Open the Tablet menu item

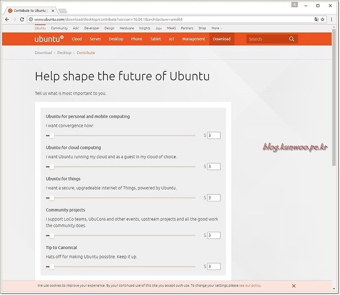click(155, 39)
